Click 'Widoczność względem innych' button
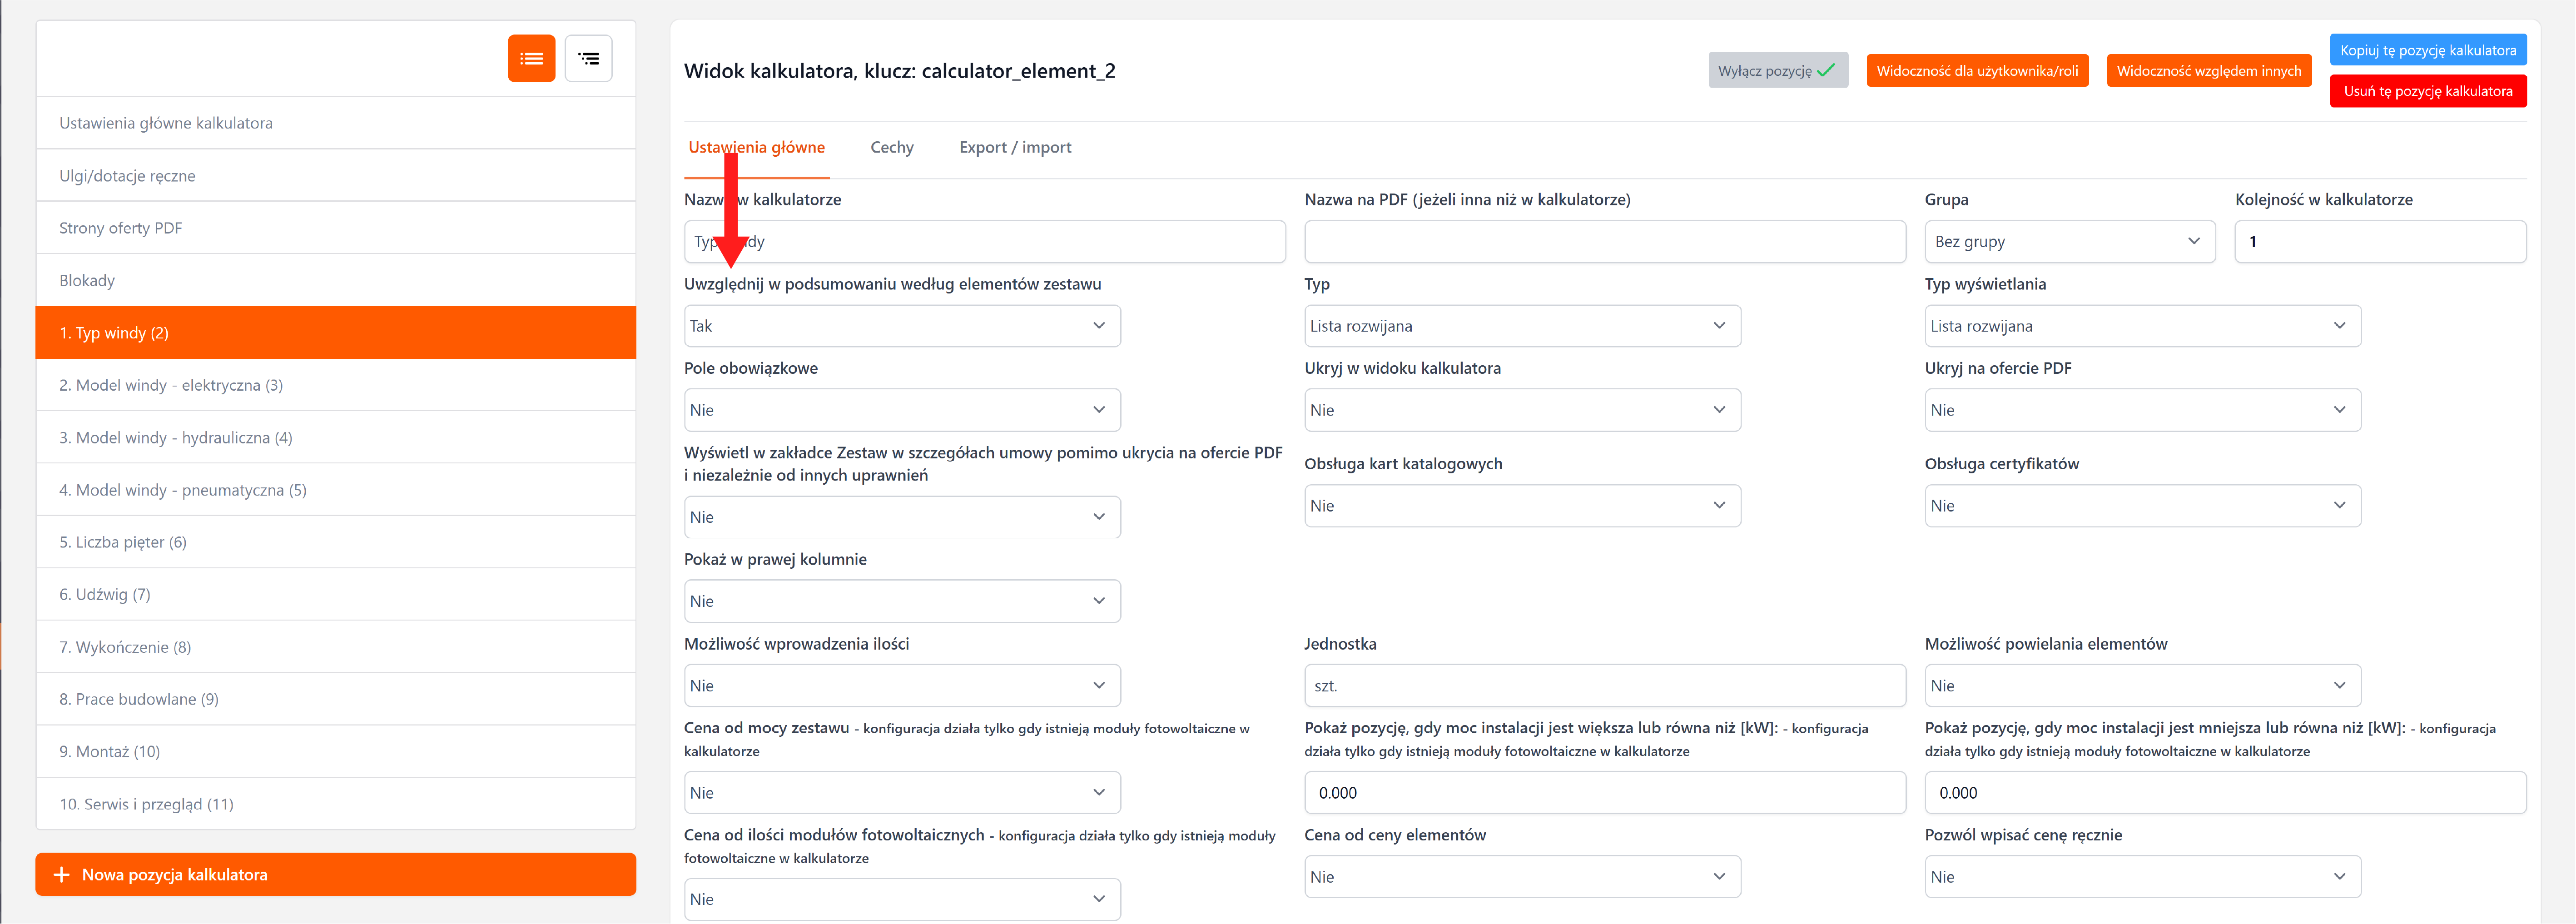Viewport: 2576px width, 924px height. pos(2208,71)
